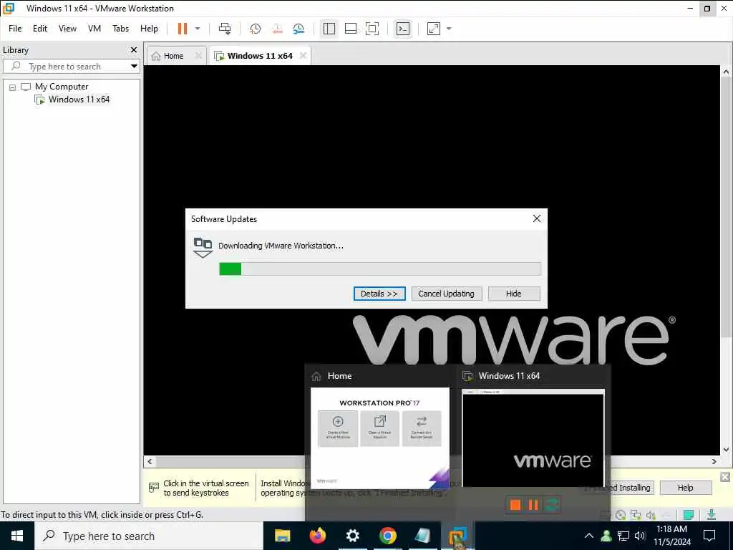Click the green restart button in preview
The width and height of the screenshot is (733, 550).
point(552,505)
